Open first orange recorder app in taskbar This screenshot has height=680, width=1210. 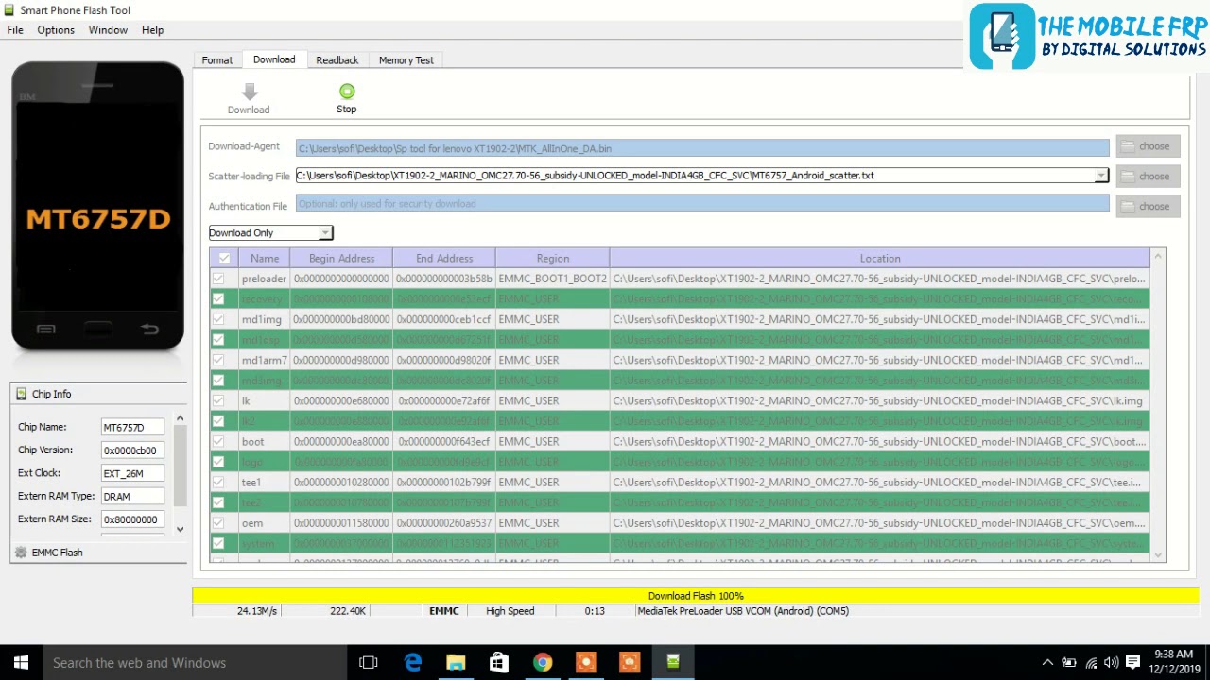(586, 662)
